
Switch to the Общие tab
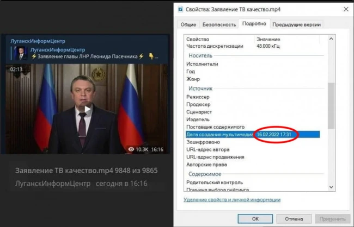tap(188, 24)
